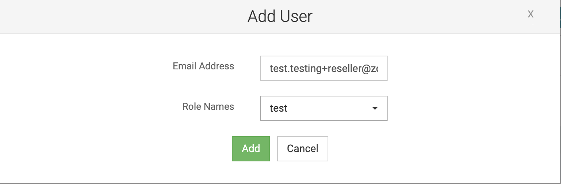Dismiss the dialog using the top-right X

(x=531, y=14)
